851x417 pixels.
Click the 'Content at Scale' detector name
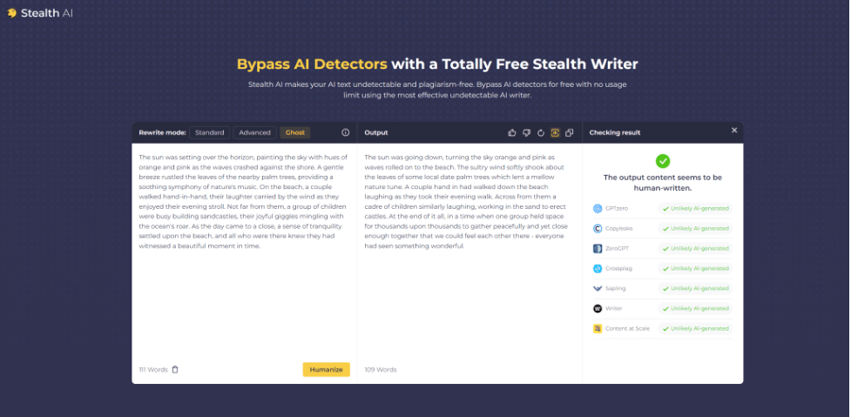tap(627, 328)
